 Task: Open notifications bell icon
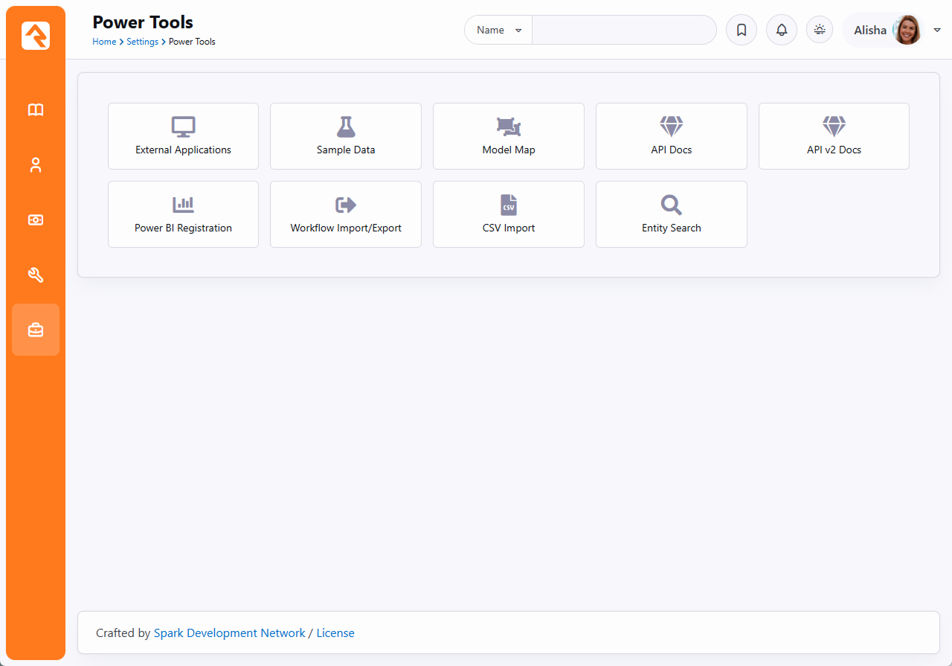781,31
